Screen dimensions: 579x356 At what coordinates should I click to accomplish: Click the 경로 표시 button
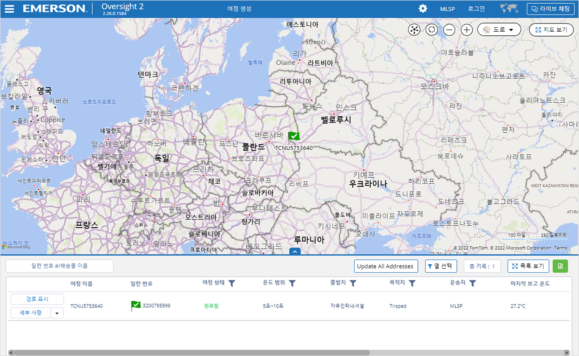click(x=37, y=299)
